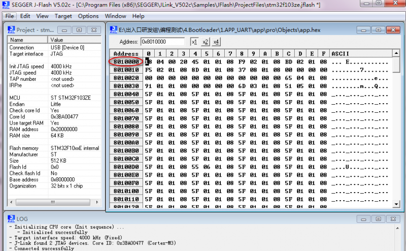Set display width to x1

coord(194,42)
